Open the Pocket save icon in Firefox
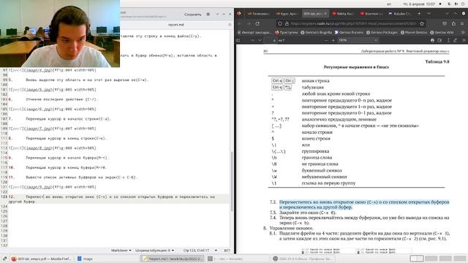 click(x=445, y=23)
